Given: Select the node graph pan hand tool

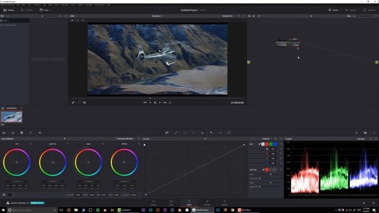Looking at the screenshot, I should tap(253, 16).
